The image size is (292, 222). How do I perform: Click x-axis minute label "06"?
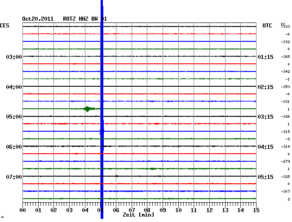(x=116, y=210)
